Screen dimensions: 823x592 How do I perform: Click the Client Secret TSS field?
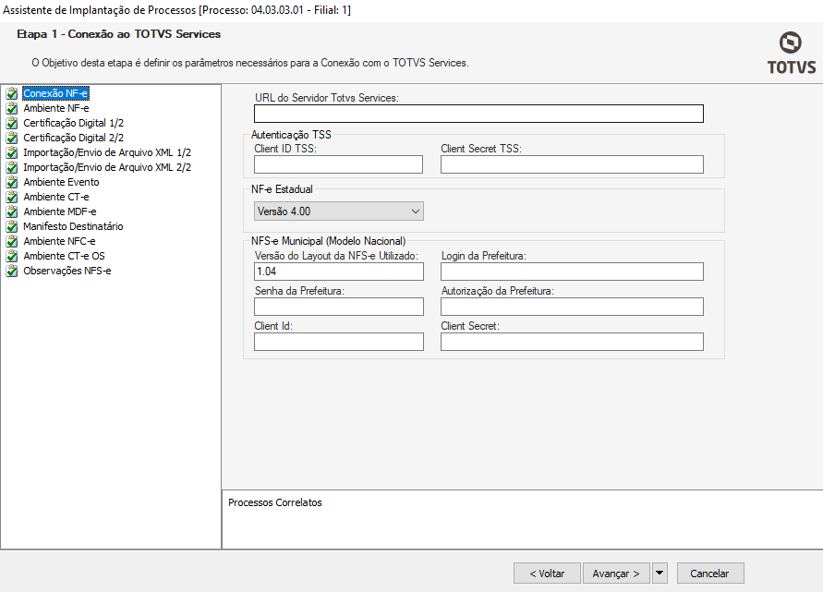pyautogui.click(x=572, y=164)
